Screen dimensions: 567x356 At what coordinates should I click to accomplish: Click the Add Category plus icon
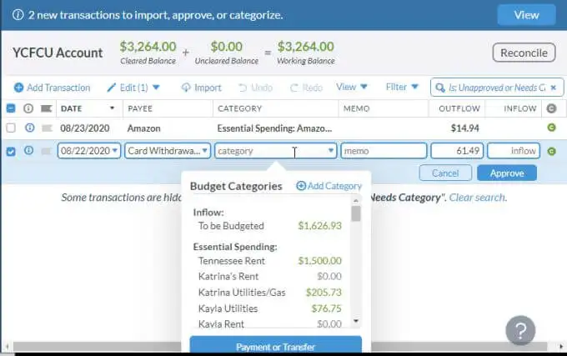coord(301,186)
